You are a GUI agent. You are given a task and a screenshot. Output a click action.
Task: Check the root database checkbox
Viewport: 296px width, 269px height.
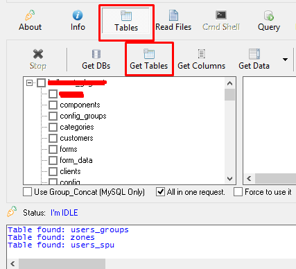(42, 83)
